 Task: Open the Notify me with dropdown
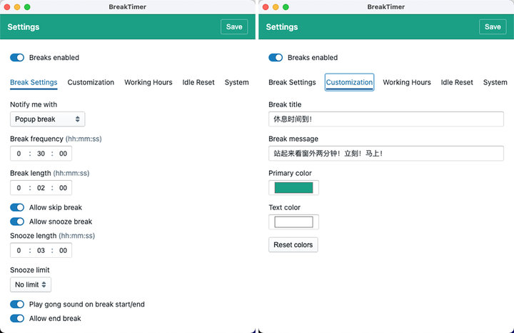coord(48,119)
